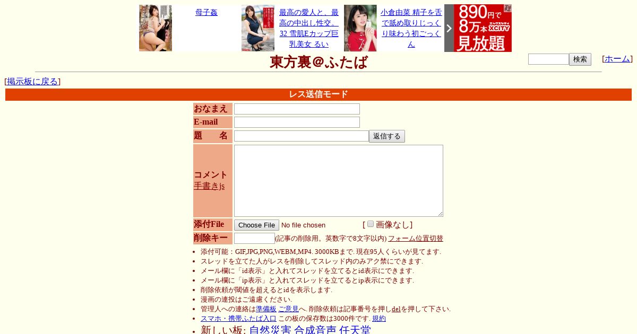637x334 pixels.
Task: Focus the 題名 subject field
Action: pos(302,136)
